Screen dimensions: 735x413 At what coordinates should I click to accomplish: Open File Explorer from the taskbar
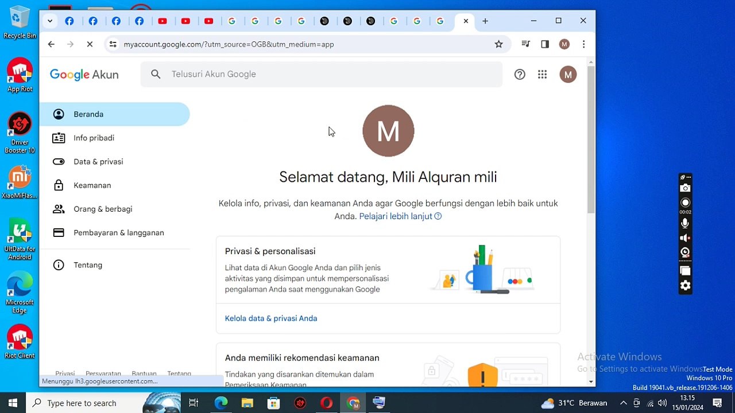[247, 403]
